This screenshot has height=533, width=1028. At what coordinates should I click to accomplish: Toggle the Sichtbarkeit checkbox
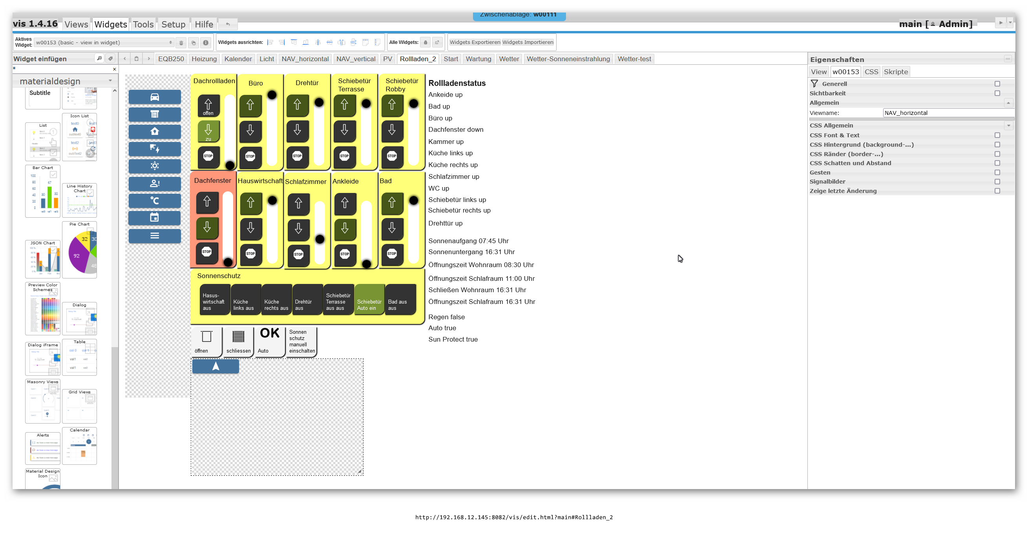[997, 93]
